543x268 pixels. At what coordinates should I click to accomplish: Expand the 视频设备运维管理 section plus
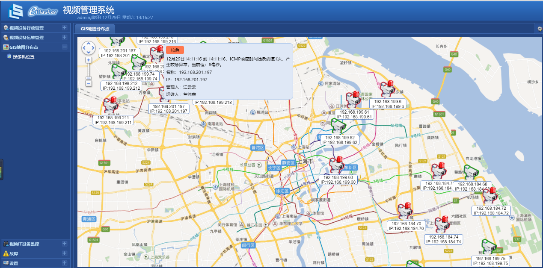tap(65, 38)
